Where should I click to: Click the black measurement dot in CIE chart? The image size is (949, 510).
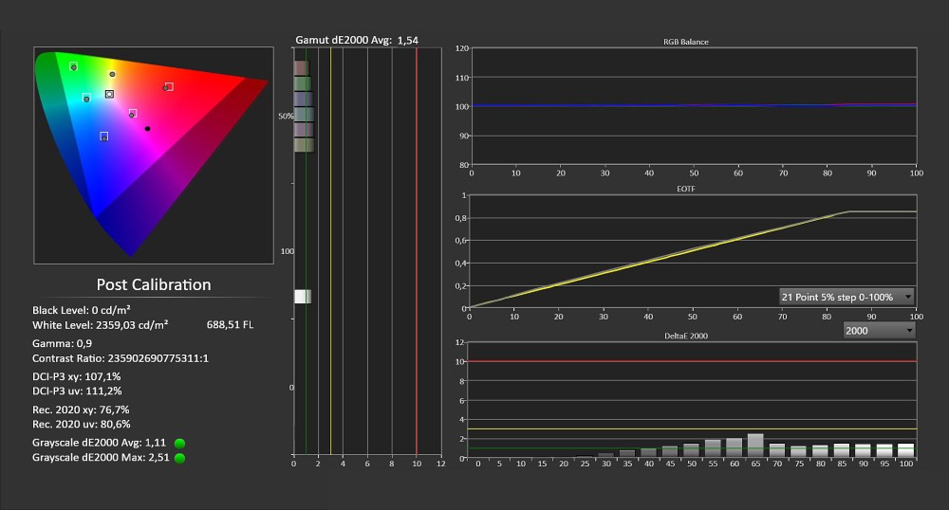pos(148,128)
